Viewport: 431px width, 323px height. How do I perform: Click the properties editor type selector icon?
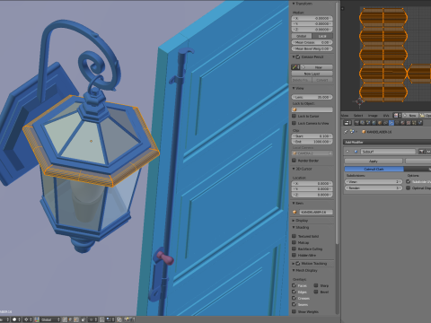point(347,123)
